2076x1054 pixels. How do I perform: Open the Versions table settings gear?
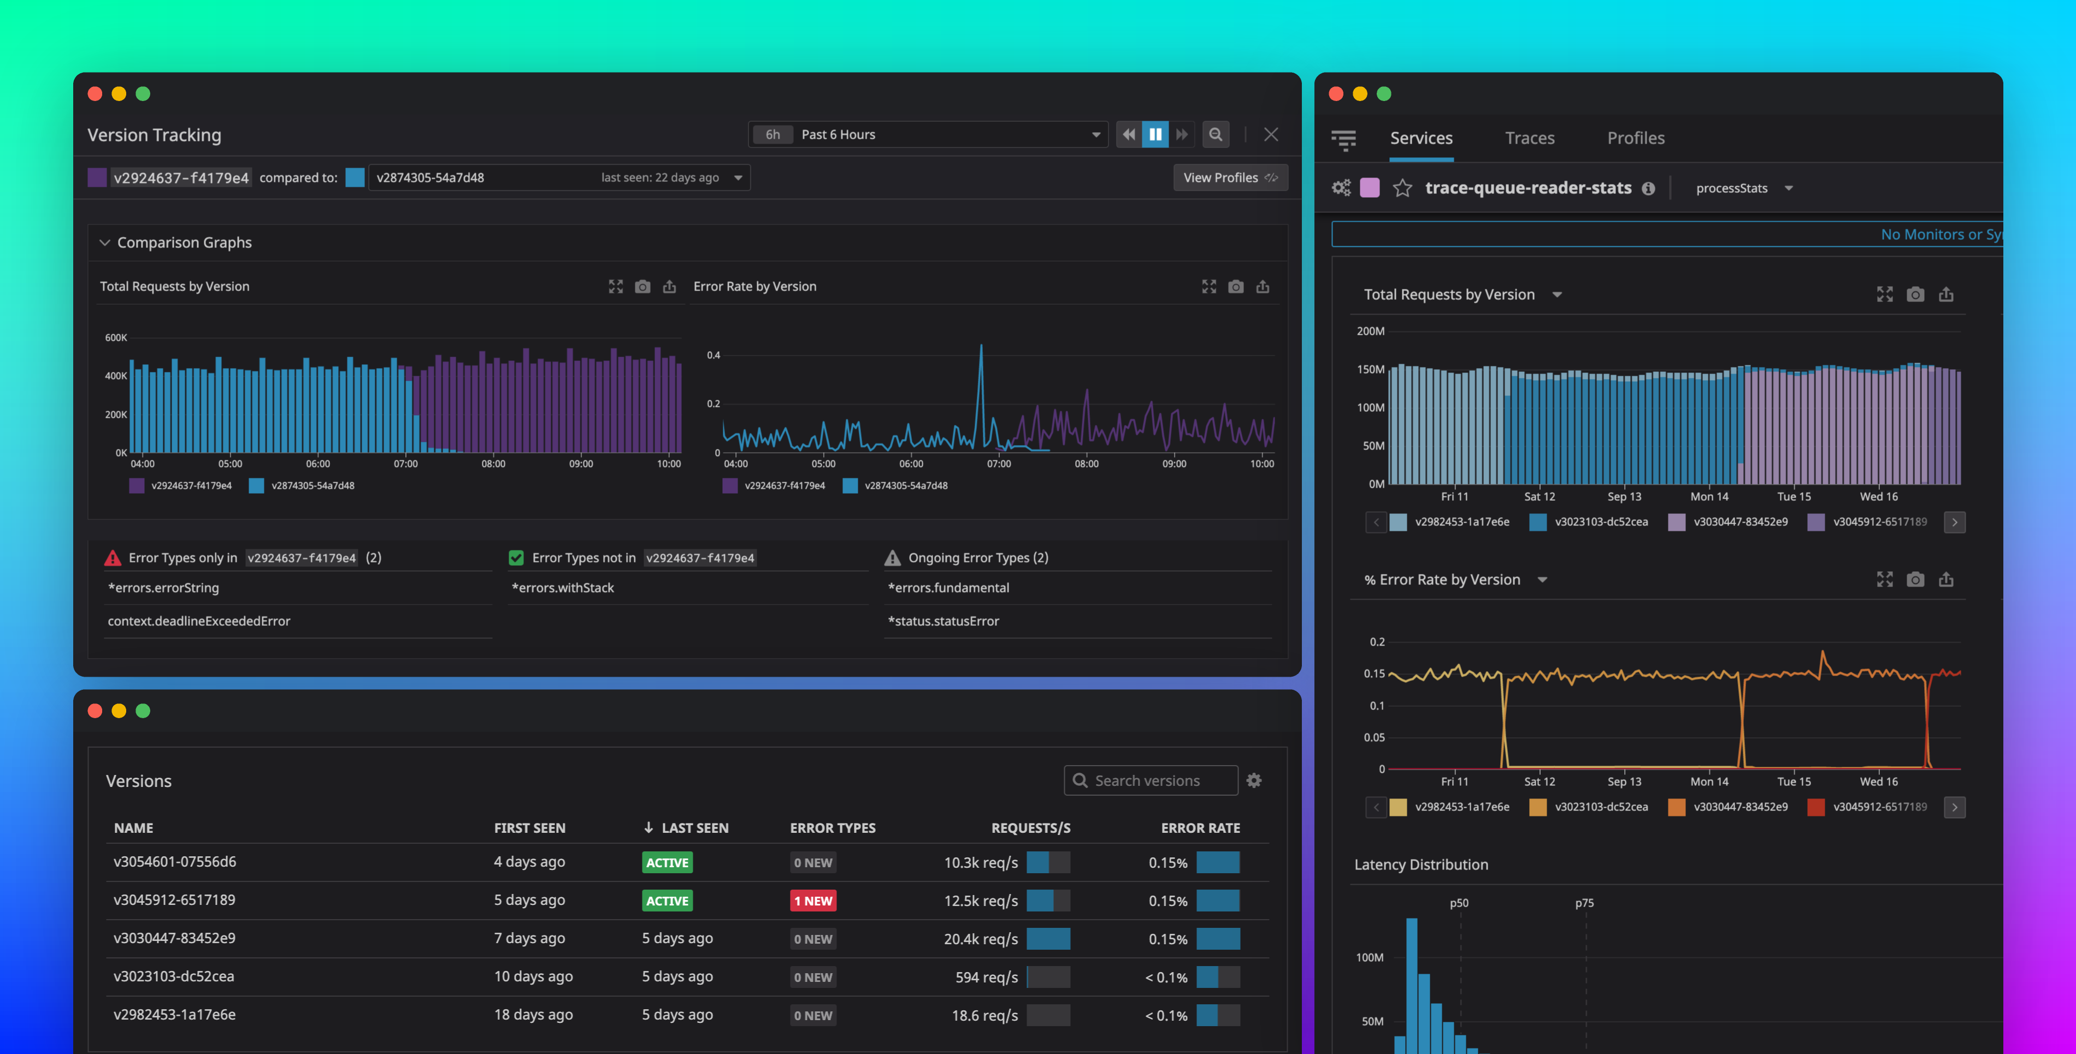pyautogui.click(x=1254, y=780)
